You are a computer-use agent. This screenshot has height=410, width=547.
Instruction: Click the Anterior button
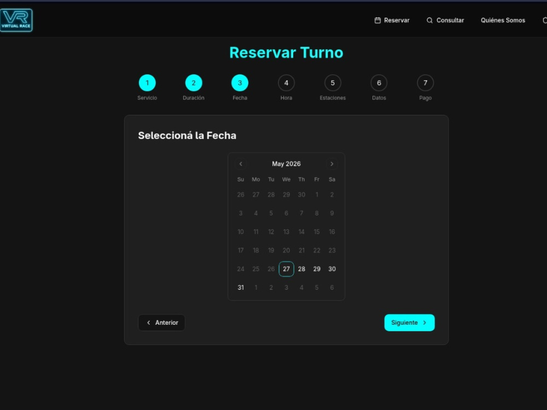point(161,323)
